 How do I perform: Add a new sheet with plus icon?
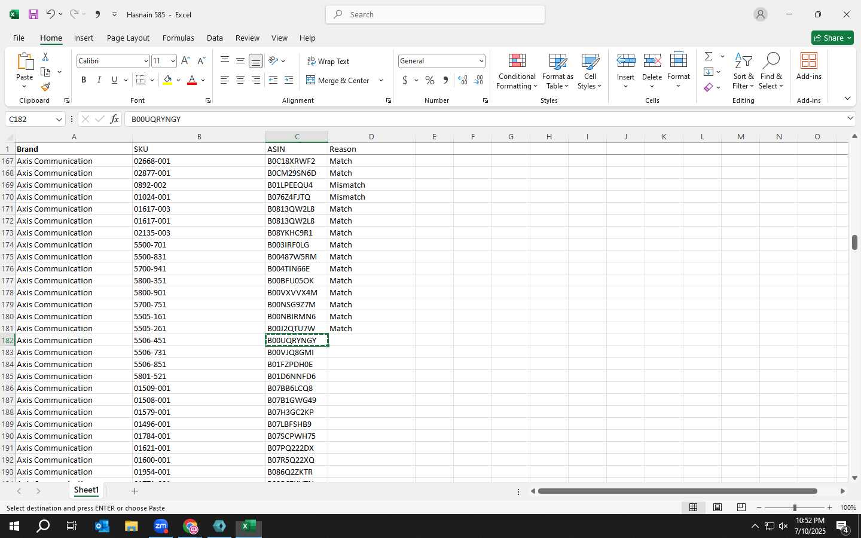135,491
